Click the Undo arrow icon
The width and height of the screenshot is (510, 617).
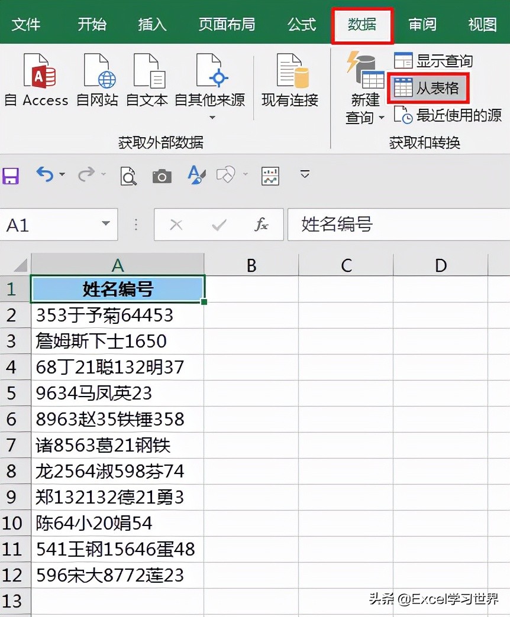click(44, 174)
